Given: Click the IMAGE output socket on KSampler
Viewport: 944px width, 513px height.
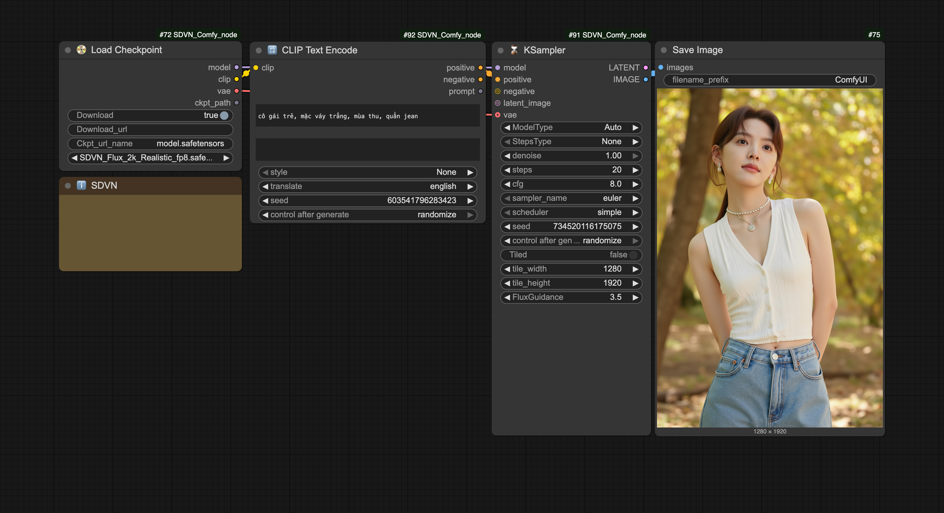Looking at the screenshot, I should coord(646,80).
